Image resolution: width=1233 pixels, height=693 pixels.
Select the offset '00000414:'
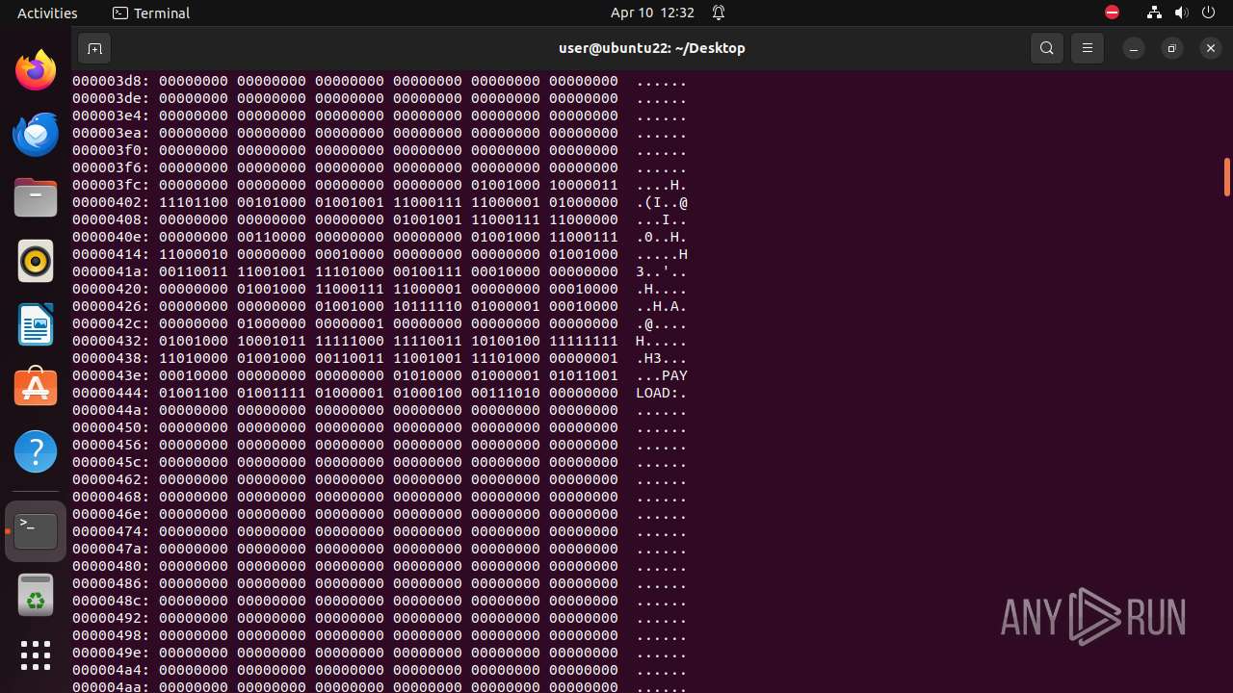coord(111,254)
